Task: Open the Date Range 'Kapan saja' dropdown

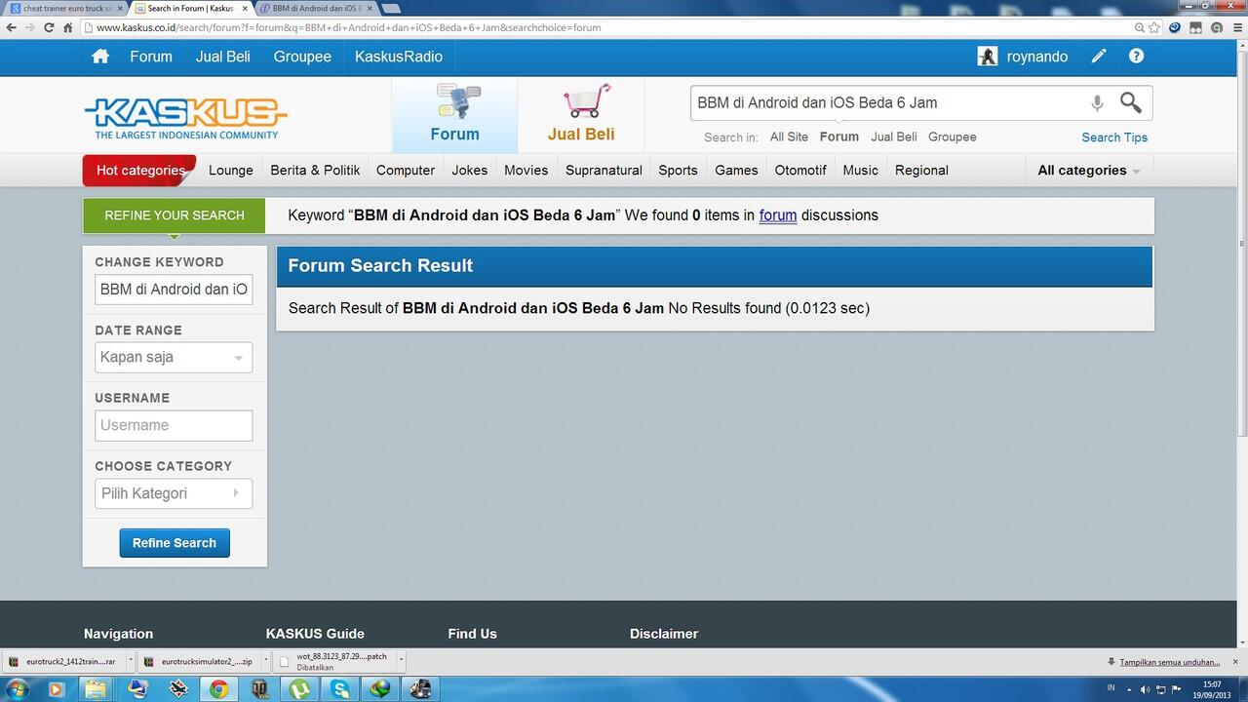Action: [x=174, y=358]
